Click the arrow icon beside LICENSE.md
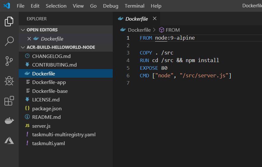262x167 pixels. coord(27,99)
